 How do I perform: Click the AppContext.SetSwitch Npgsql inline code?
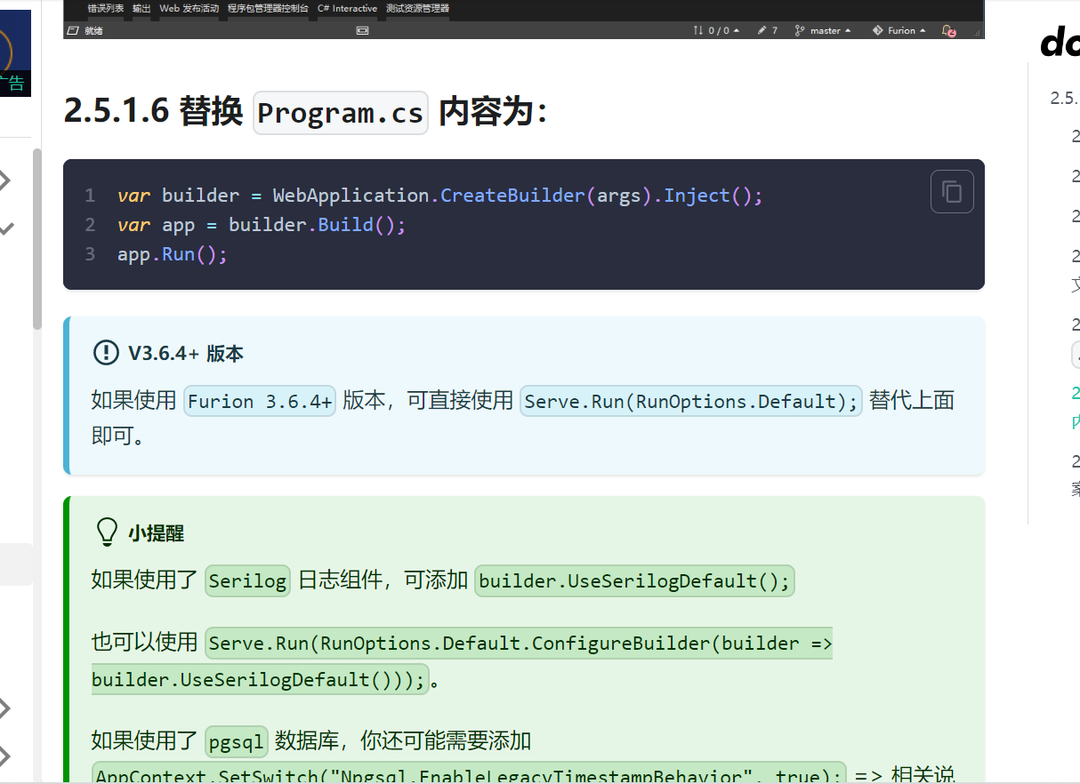pyautogui.click(x=469, y=773)
